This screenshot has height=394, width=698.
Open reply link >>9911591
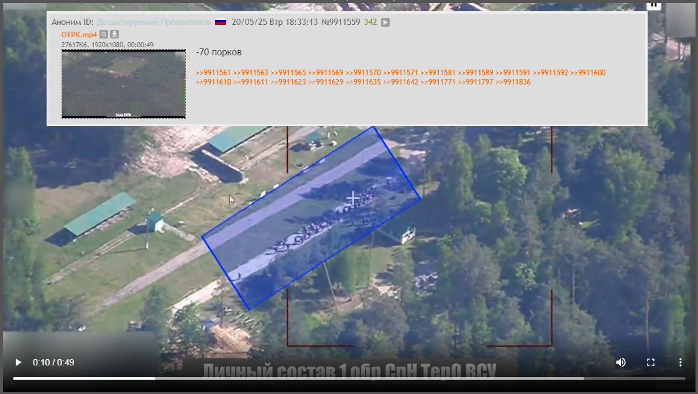coord(513,73)
